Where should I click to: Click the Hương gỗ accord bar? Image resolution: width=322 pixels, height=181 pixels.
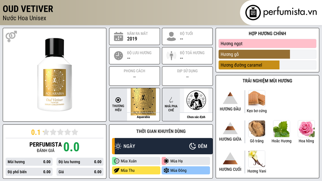coord(267,54)
